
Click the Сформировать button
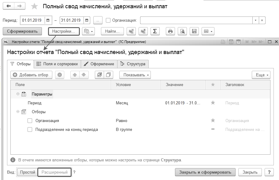pyautogui.click(x=22, y=31)
